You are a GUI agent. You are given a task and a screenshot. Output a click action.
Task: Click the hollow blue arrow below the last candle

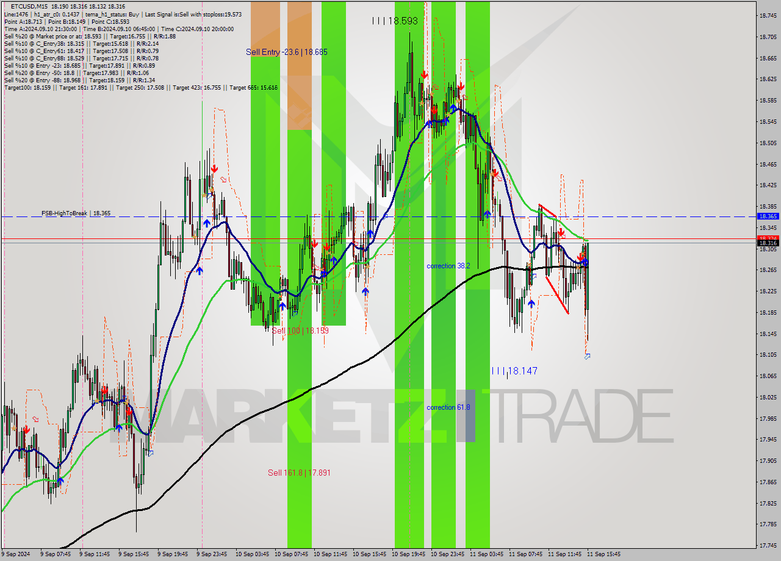click(x=587, y=356)
